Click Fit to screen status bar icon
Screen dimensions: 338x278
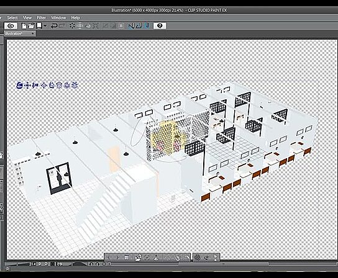pos(53,264)
